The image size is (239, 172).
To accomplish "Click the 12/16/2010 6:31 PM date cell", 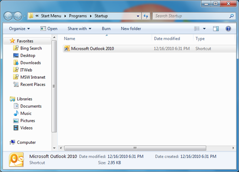I will 172,49.
